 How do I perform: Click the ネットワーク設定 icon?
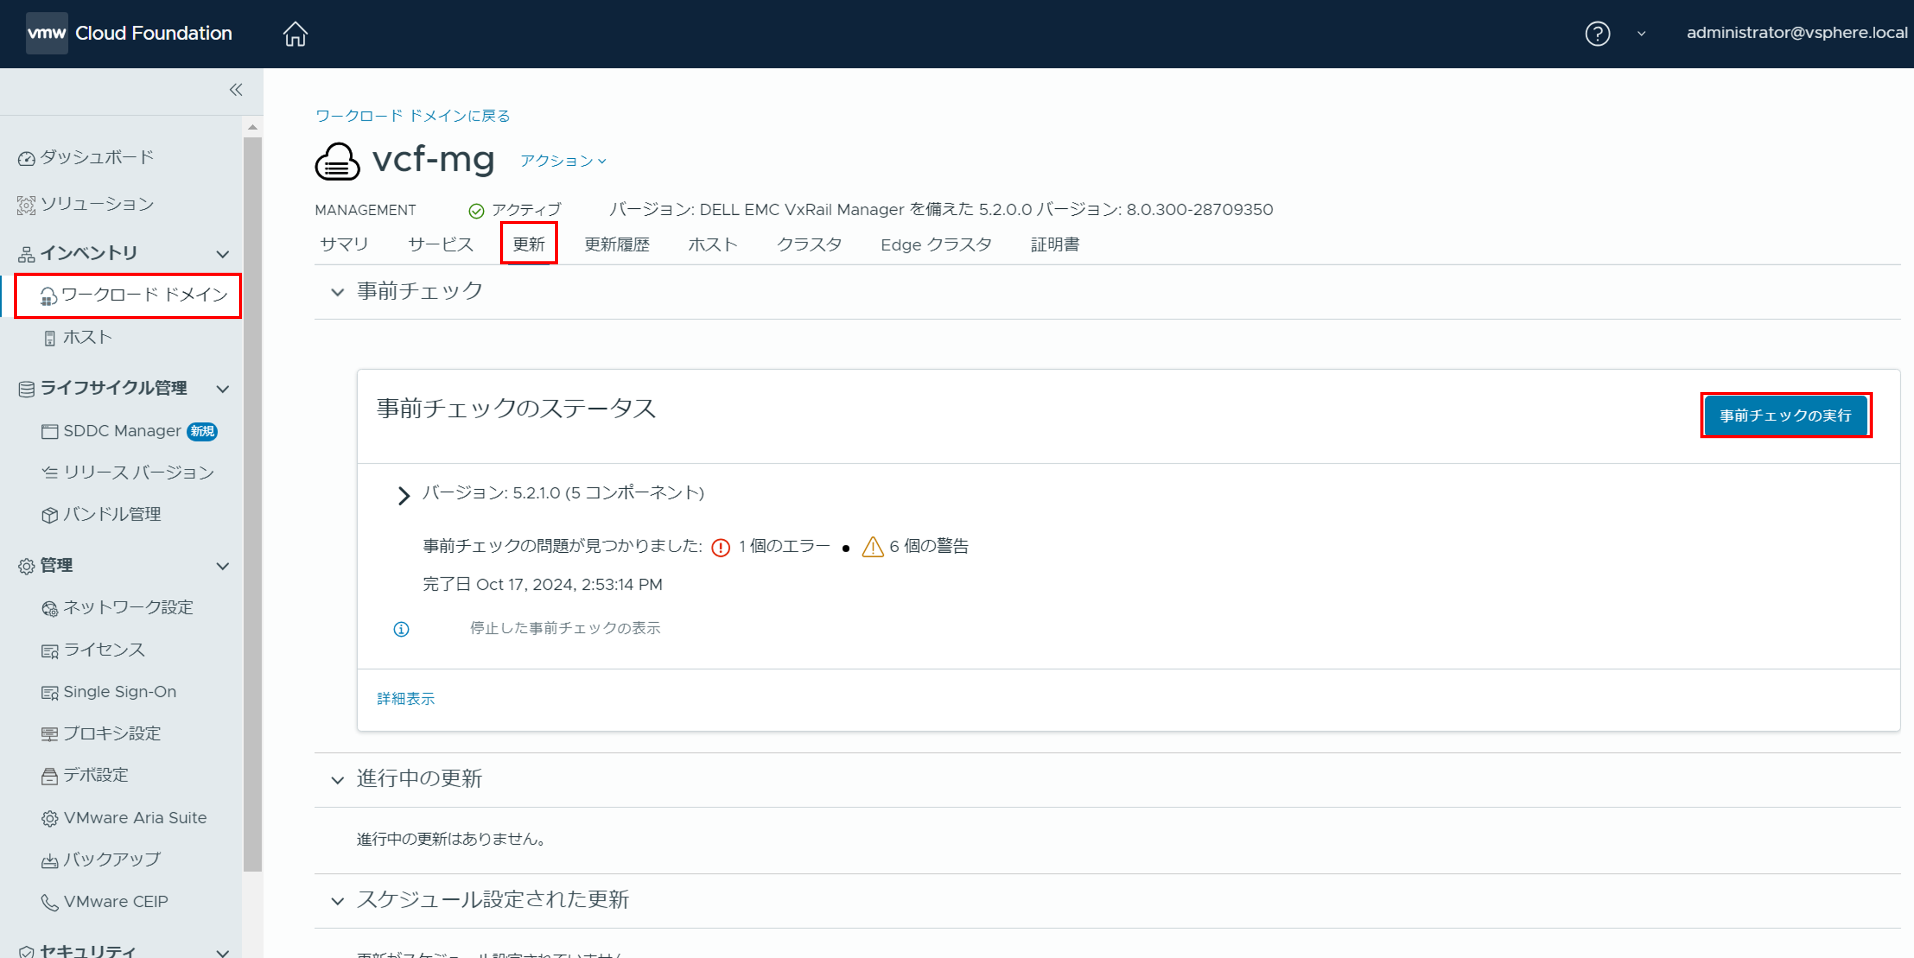tap(49, 609)
